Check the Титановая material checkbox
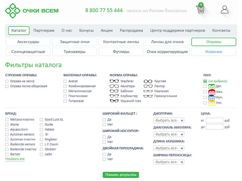Viewport: 242px width, 181px height. [x=65, y=101]
